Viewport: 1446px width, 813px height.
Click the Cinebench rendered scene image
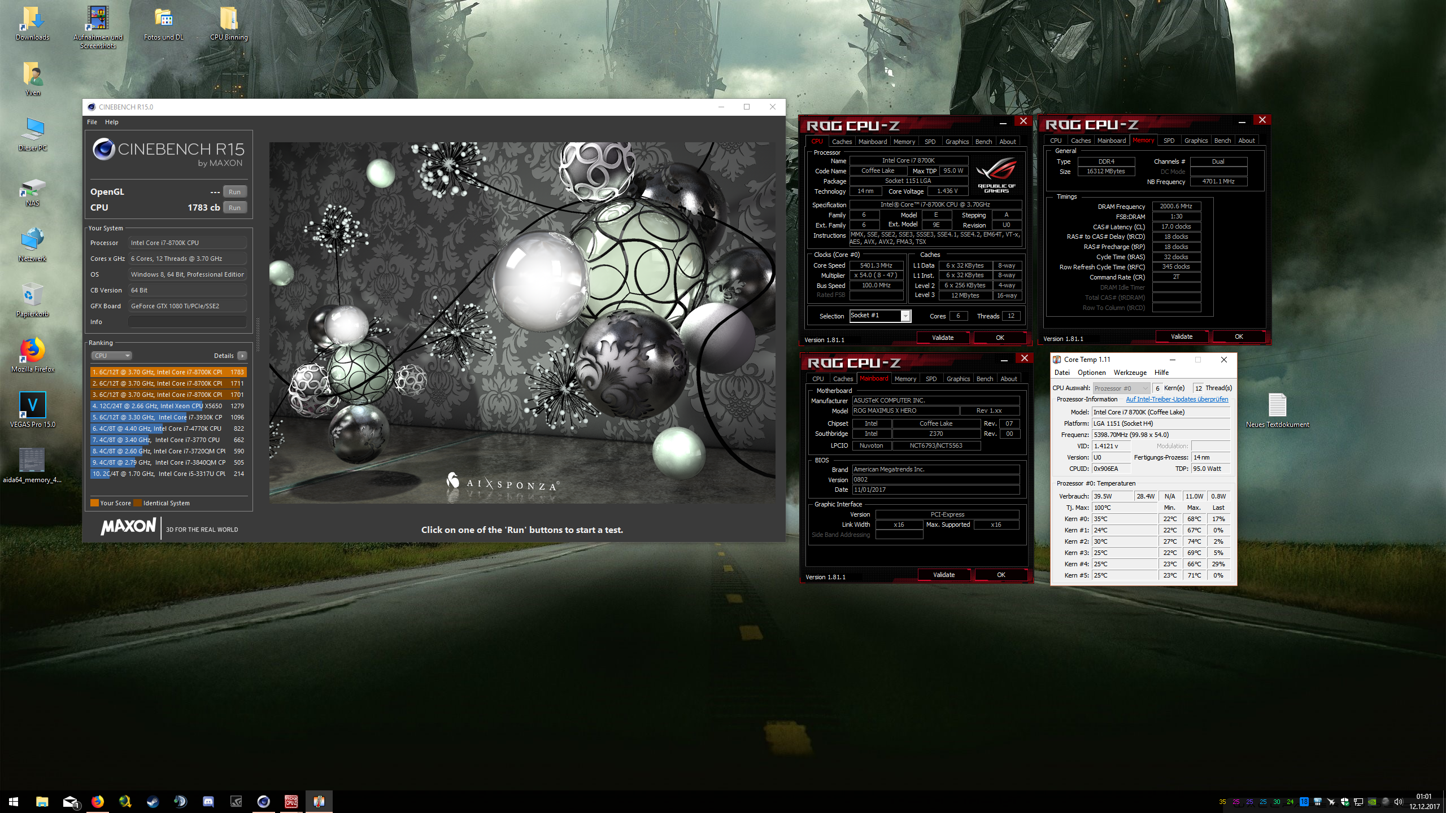522,322
